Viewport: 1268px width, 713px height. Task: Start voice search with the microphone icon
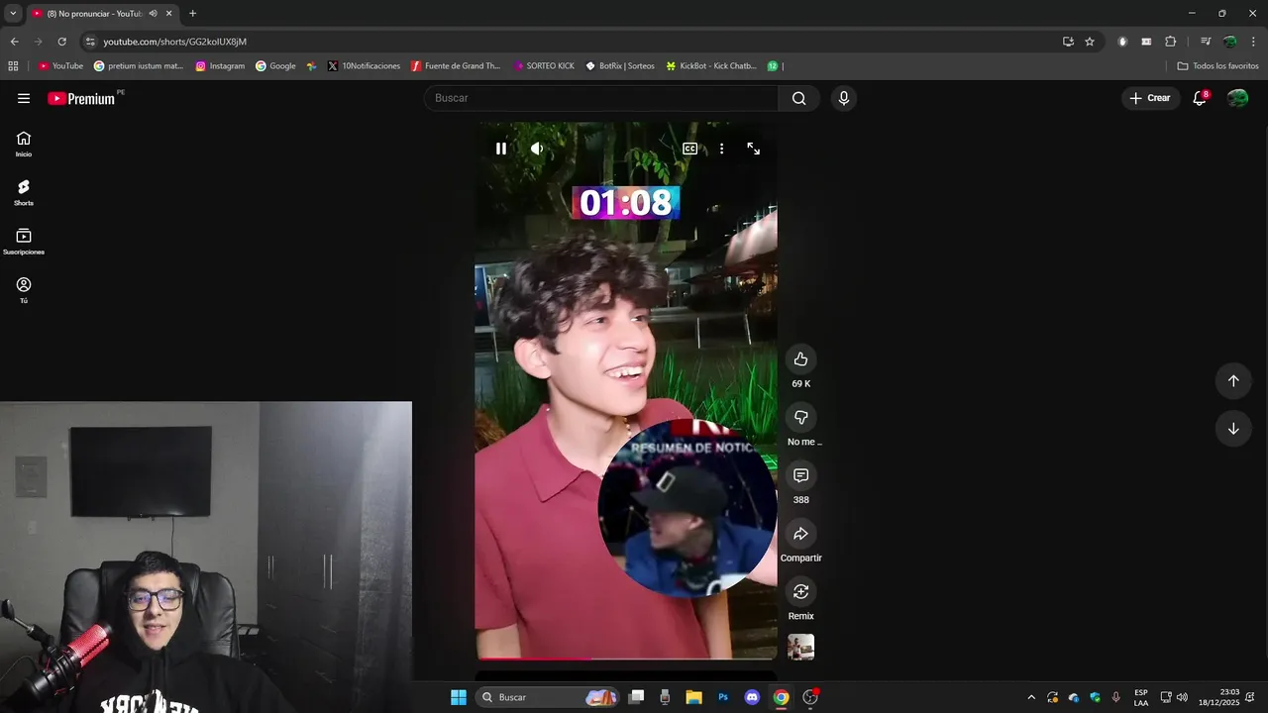click(843, 98)
